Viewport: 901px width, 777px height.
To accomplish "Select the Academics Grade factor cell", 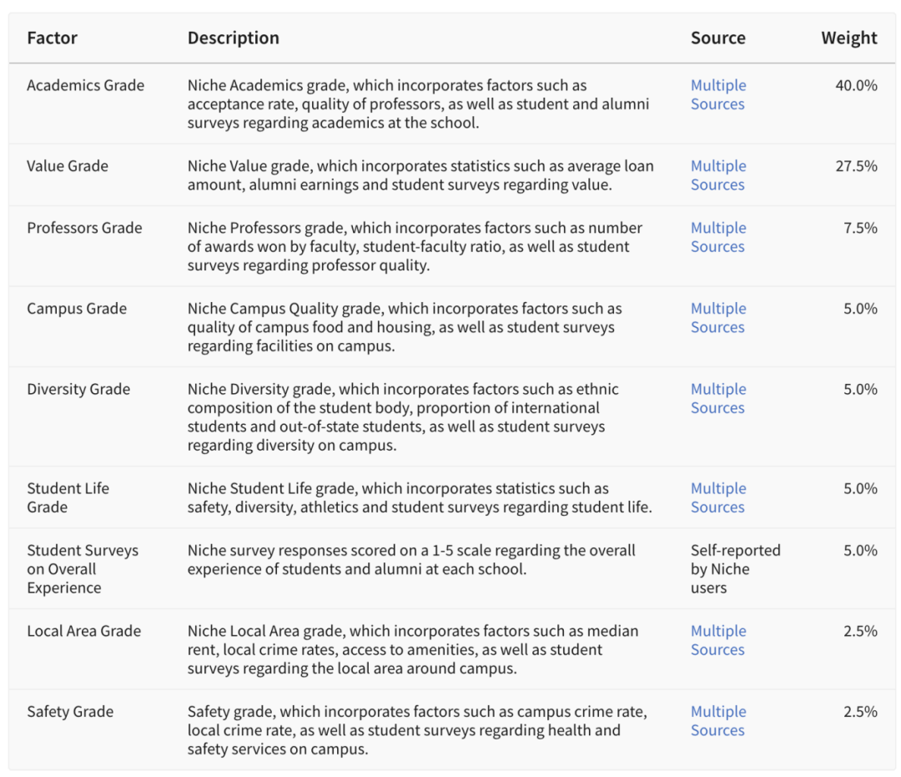I will tap(86, 86).
